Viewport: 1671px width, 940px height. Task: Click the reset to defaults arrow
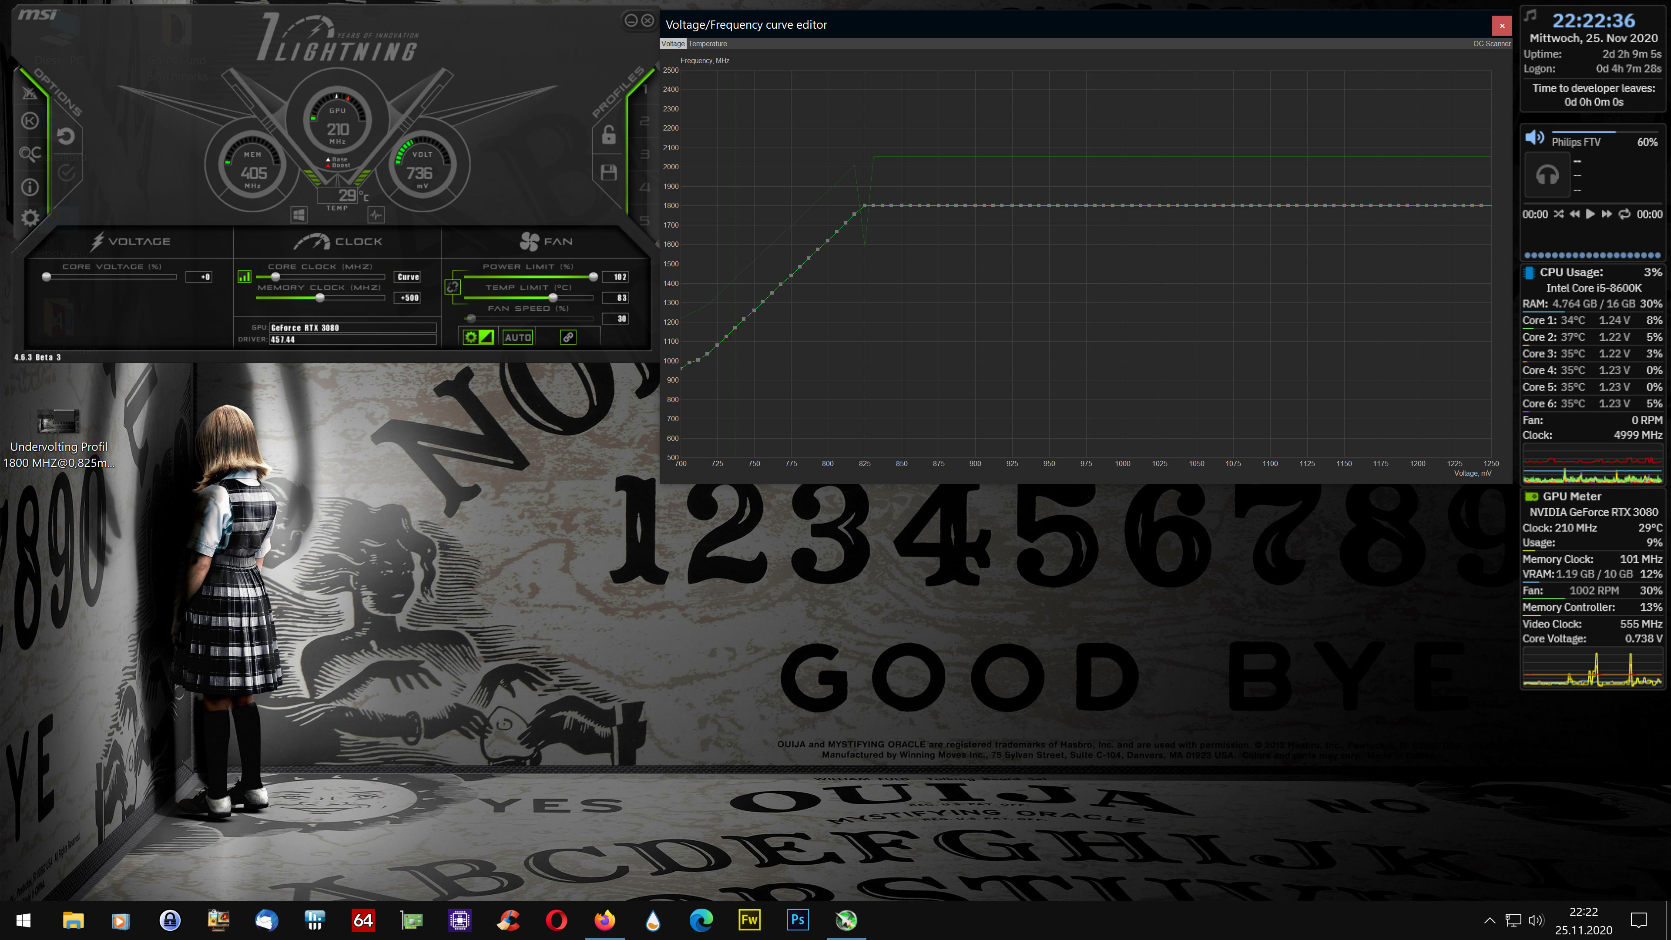click(66, 136)
